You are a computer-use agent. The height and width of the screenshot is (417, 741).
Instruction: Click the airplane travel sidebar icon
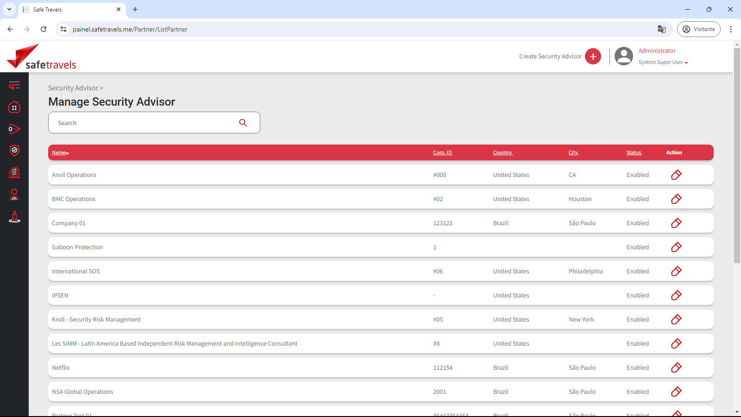14,129
